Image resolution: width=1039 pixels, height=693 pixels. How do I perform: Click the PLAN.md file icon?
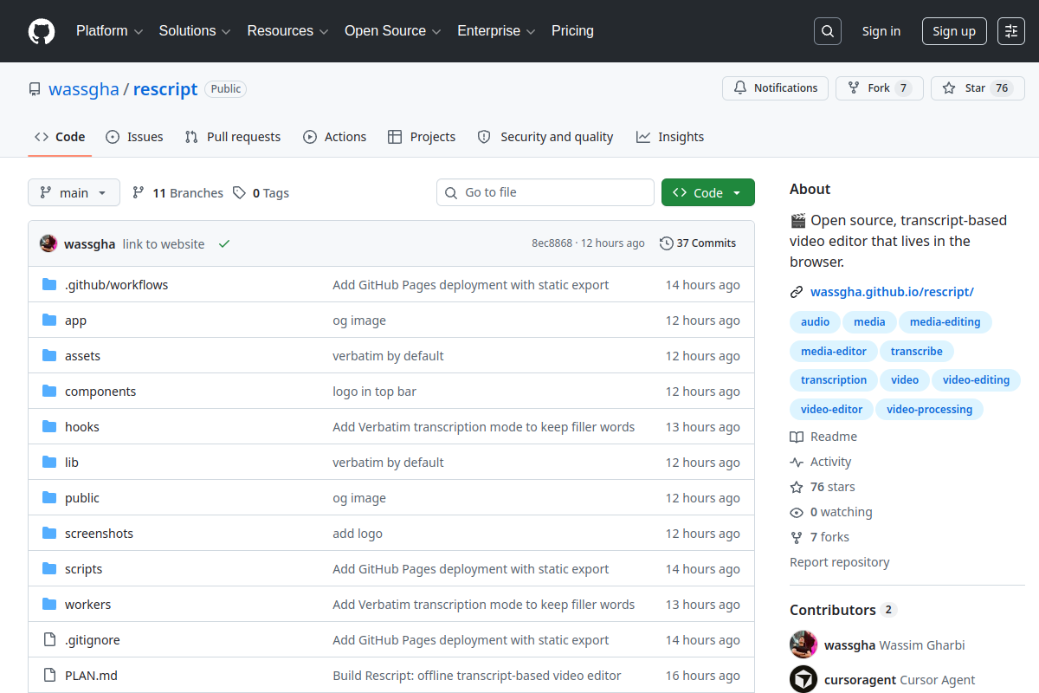click(x=49, y=675)
